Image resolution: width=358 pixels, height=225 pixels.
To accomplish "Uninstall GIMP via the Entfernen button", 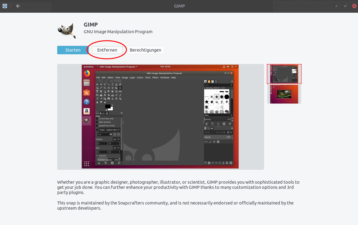I will 107,50.
